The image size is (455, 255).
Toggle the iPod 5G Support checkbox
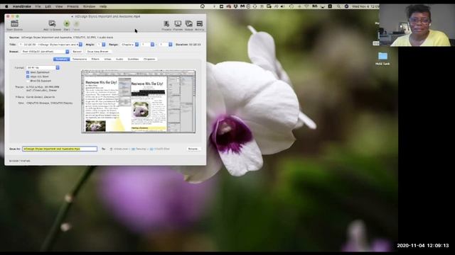[28, 81]
